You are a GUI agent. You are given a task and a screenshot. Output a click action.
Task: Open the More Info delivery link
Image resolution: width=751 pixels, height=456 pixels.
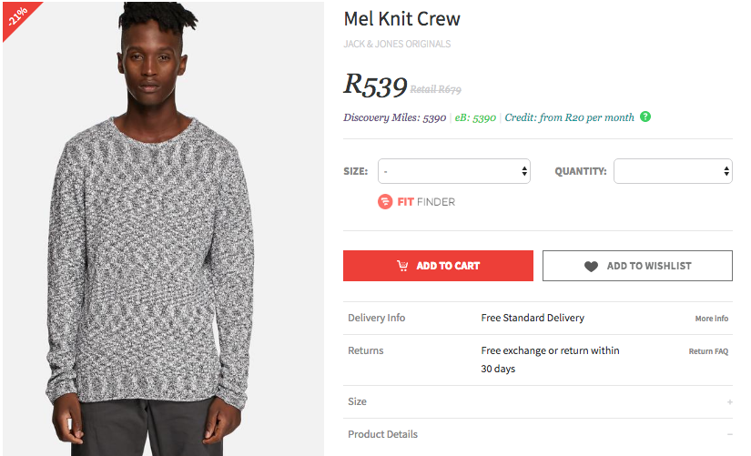(x=711, y=319)
